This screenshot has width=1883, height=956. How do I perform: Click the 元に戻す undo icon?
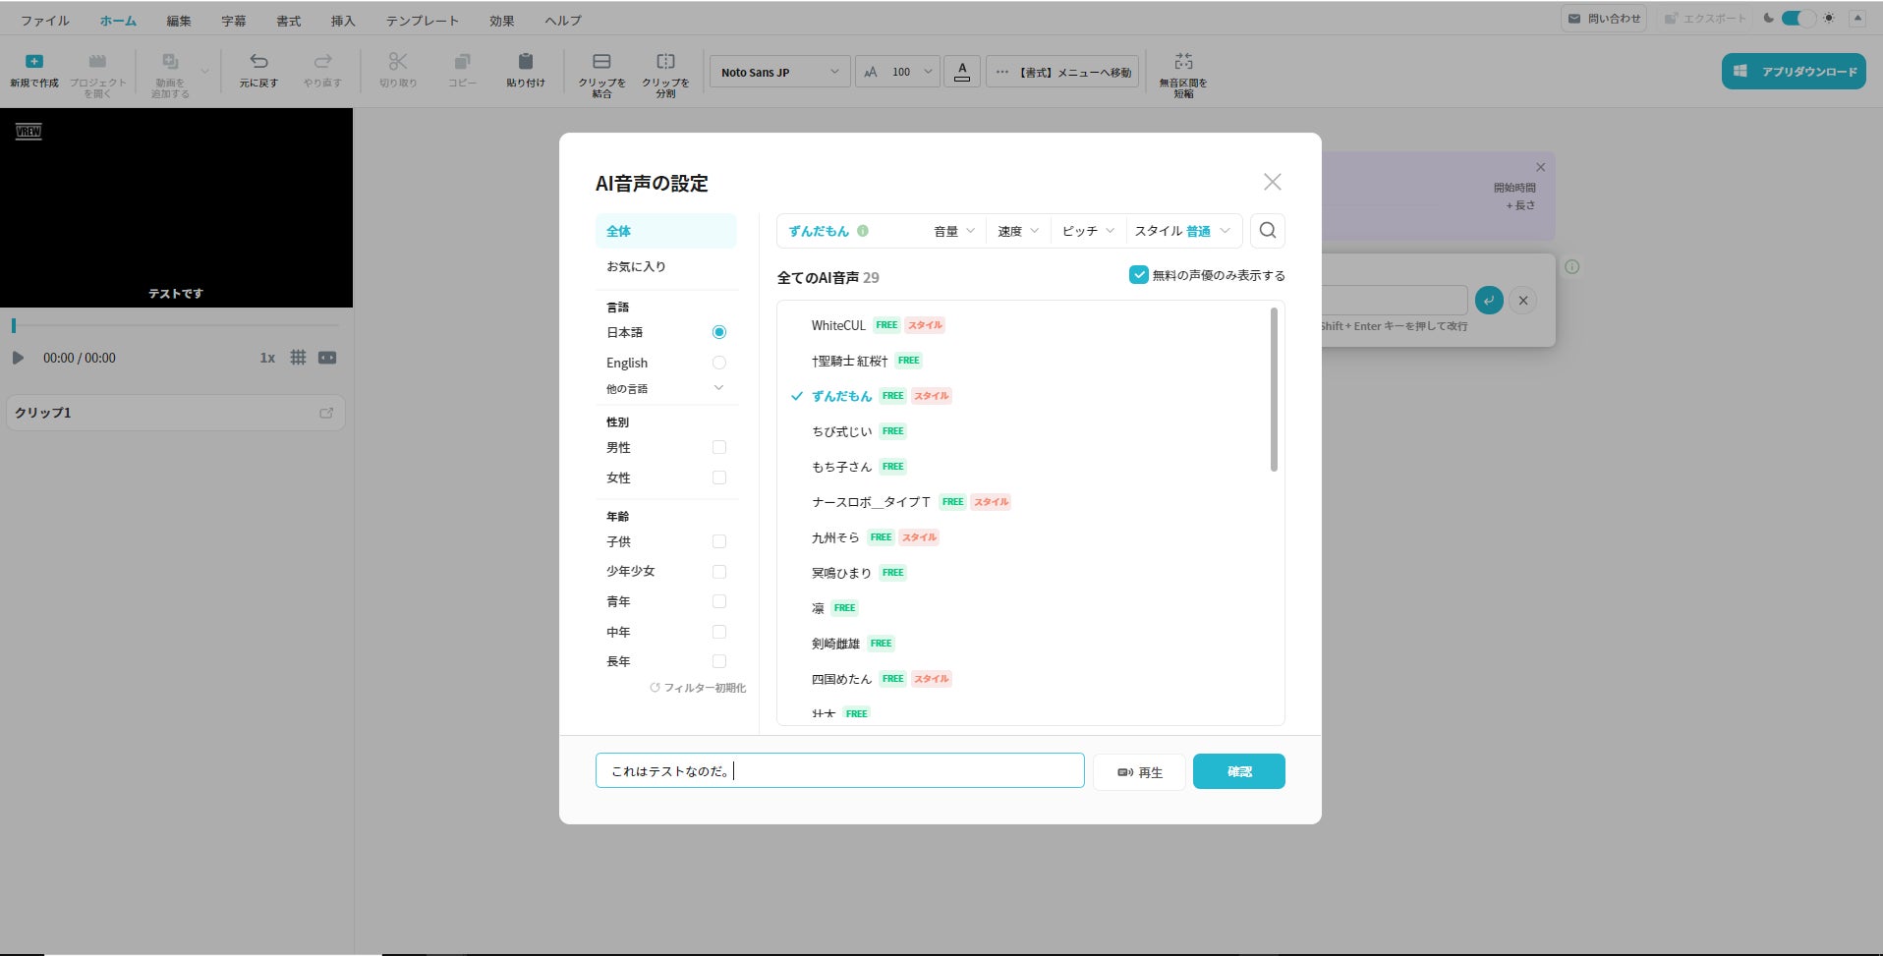click(258, 62)
